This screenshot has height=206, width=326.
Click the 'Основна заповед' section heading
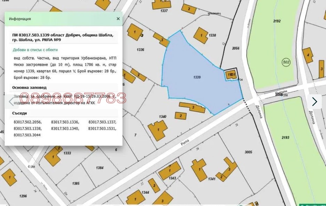click(29, 87)
